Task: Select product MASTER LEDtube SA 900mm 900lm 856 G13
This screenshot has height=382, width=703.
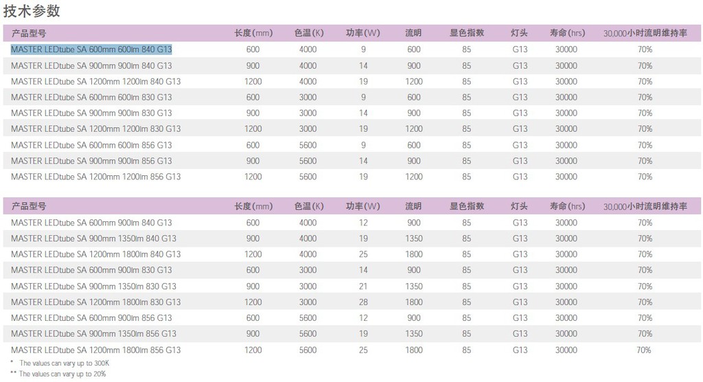Action: click(91, 161)
